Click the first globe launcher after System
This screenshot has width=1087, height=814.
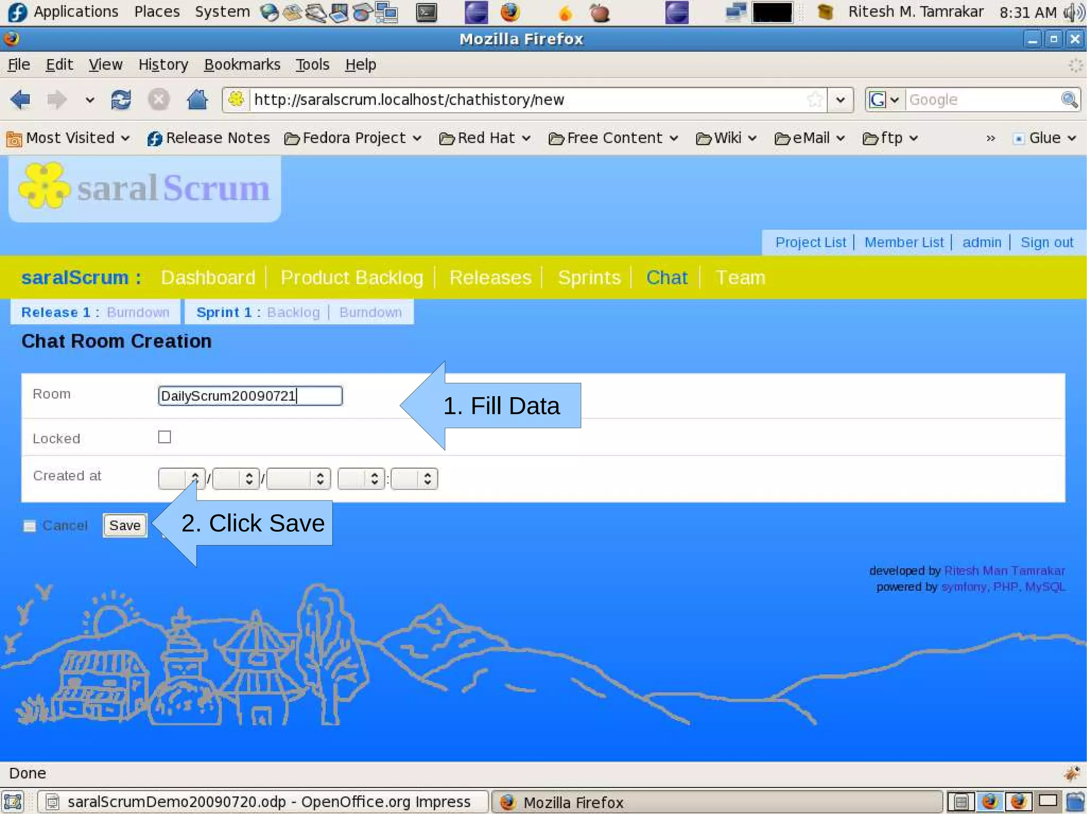pyautogui.click(x=270, y=12)
